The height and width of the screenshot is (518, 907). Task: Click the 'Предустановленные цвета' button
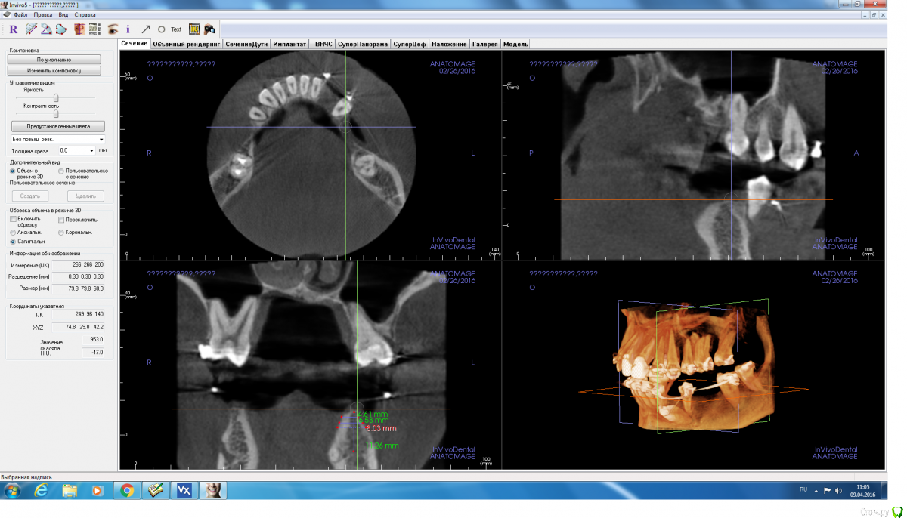point(57,126)
